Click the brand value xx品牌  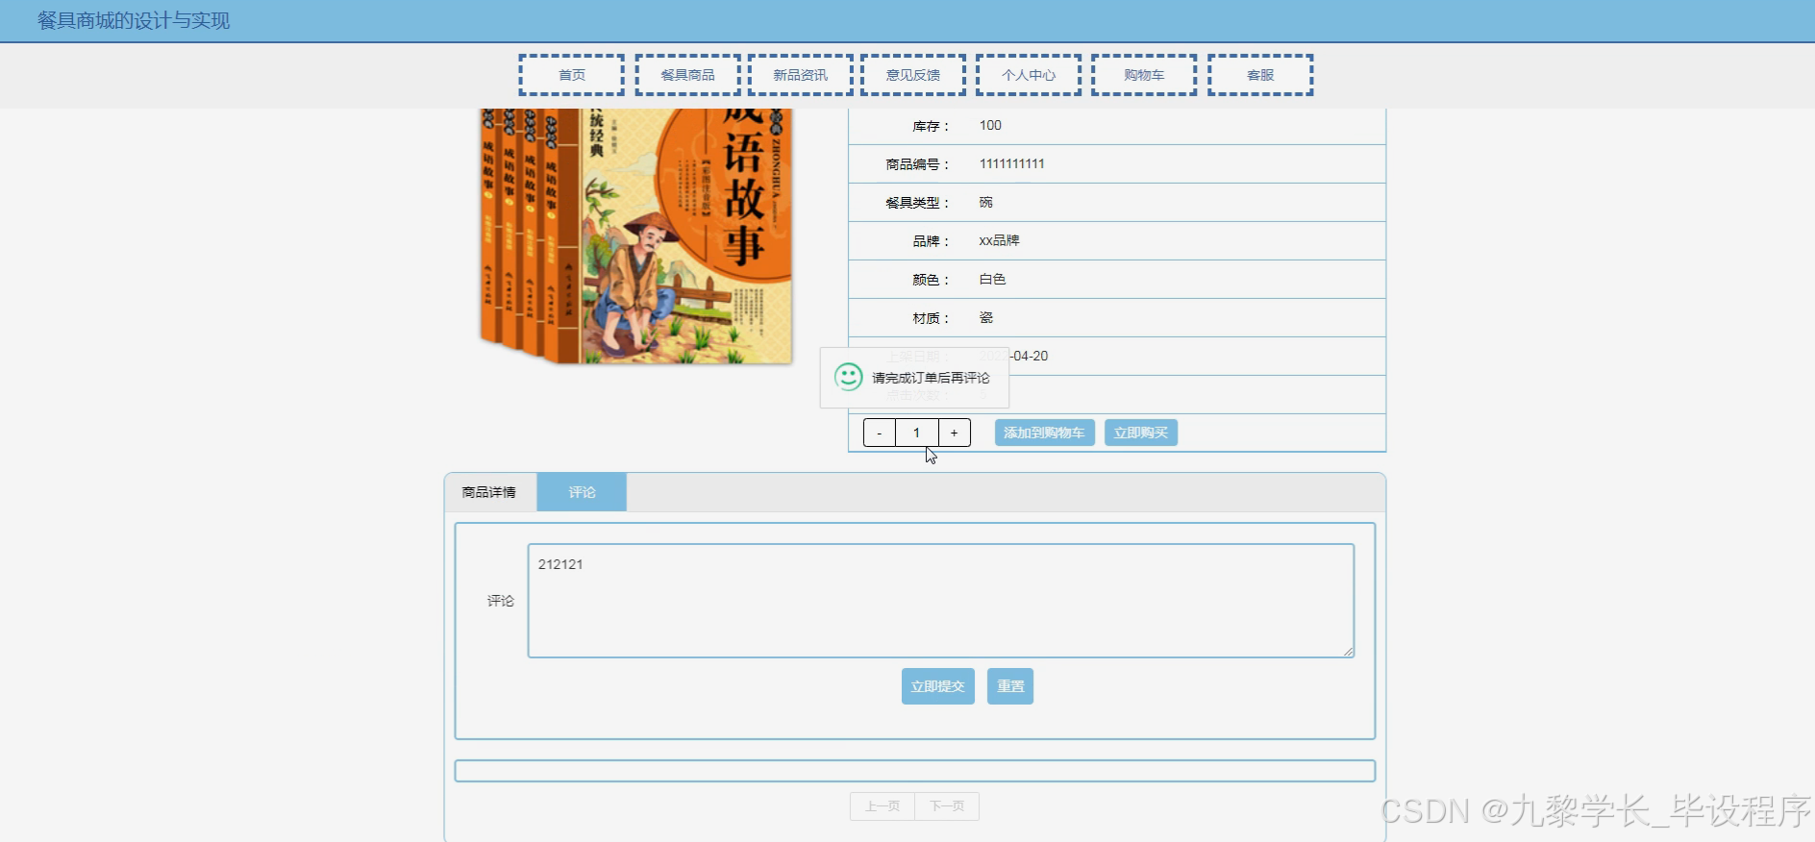click(x=999, y=240)
